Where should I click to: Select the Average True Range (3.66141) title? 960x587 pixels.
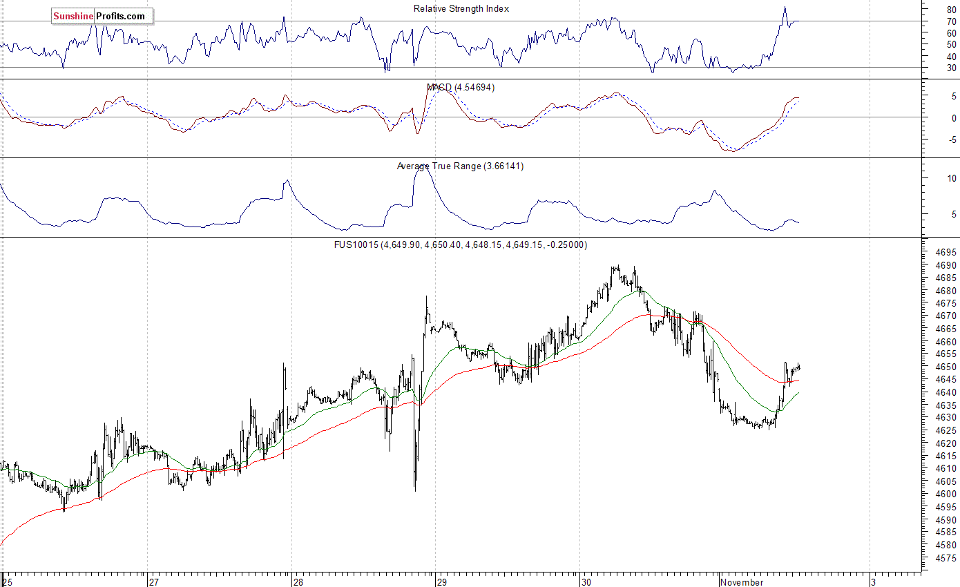click(460, 166)
